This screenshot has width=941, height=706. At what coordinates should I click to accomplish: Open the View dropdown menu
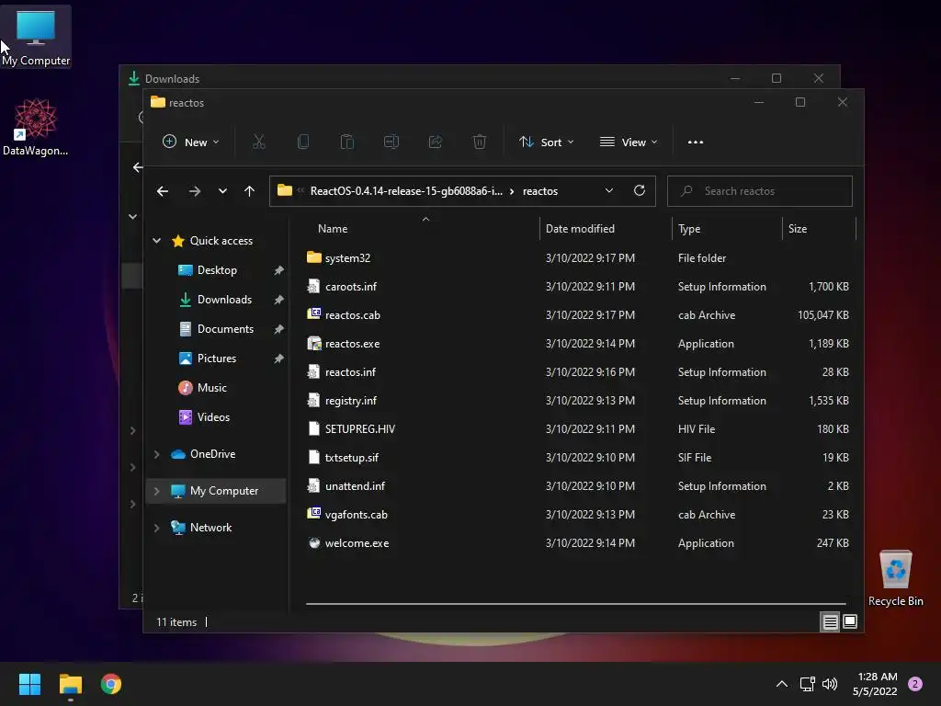[629, 142]
